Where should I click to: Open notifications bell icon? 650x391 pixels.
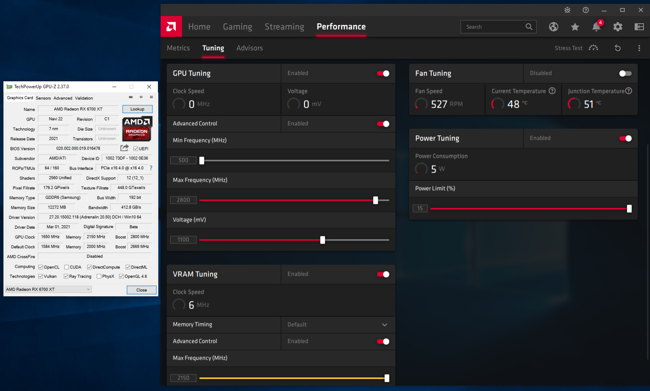point(596,26)
